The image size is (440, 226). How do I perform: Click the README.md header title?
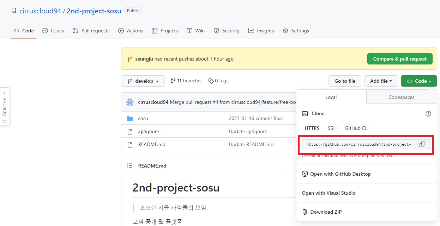click(x=152, y=166)
